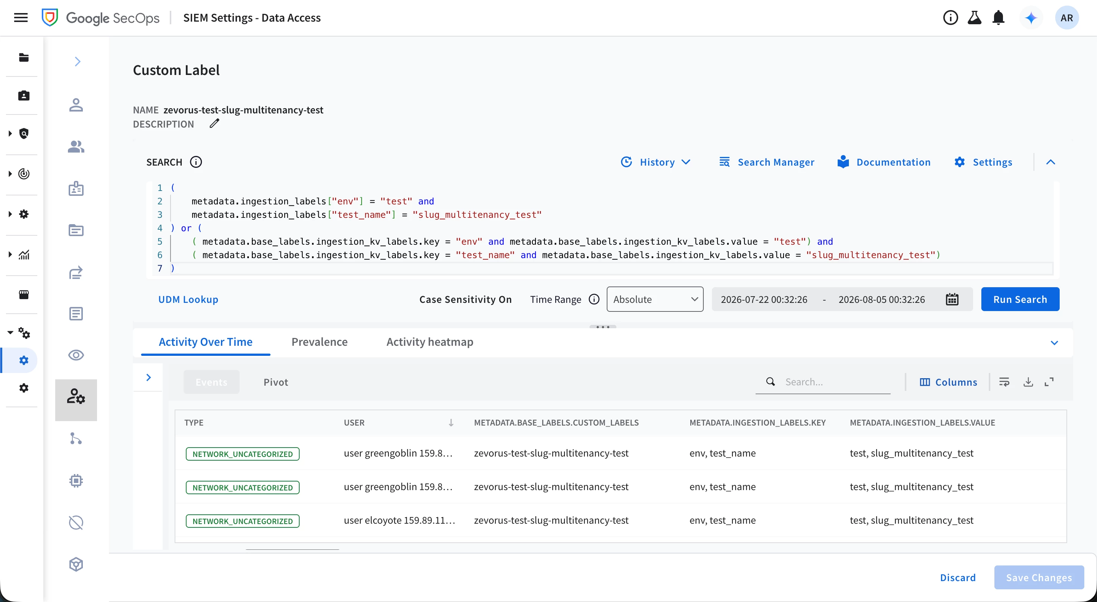Open the single user profile settings icon
Viewport: 1097px width, 602px height.
click(x=76, y=105)
